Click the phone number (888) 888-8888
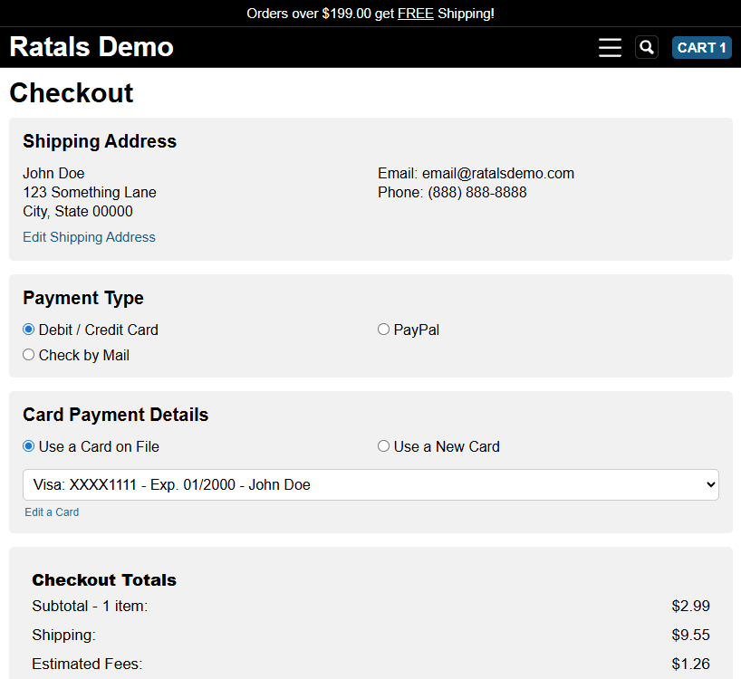Viewport: 741px width, 679px height. [477, 192]
